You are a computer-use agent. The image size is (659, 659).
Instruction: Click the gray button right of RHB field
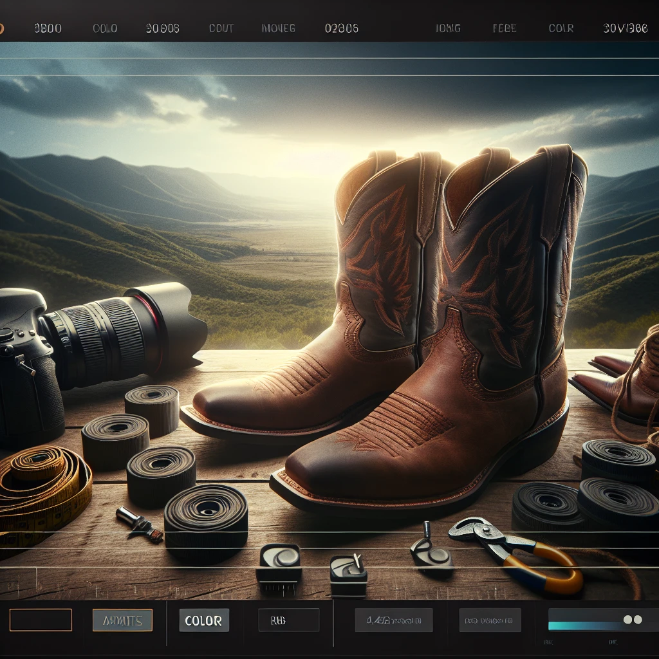[x=394, y=620]
